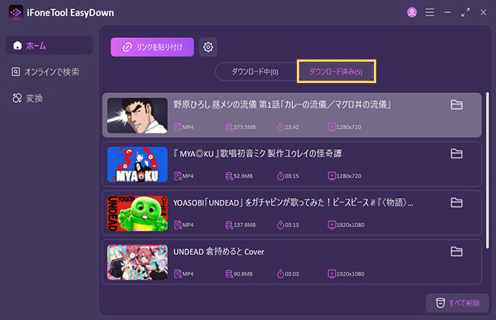Click 1920x1080 resolution of 倉持めると Cover
Screen dimensions: 496x320
(350, 274)
